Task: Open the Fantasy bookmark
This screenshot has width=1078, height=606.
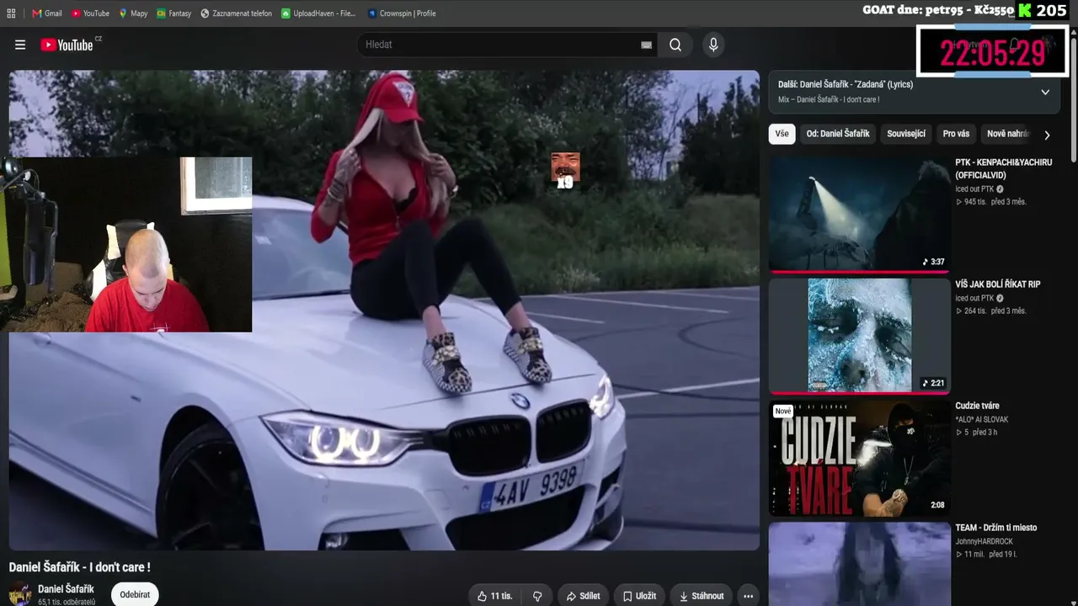Action: [x=174, y=13]
